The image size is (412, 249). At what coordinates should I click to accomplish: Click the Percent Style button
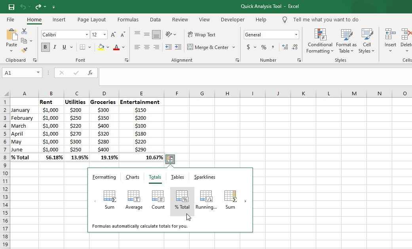[x=264, y=47]
